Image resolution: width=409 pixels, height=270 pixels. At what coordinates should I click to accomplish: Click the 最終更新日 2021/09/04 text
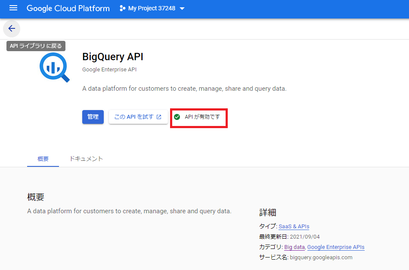289,236
